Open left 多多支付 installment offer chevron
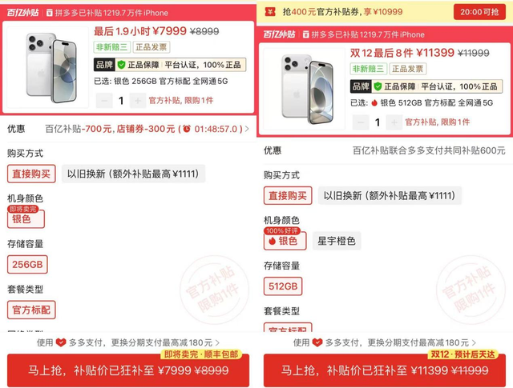This screenshot has height=388, width=513. point(217,343)
